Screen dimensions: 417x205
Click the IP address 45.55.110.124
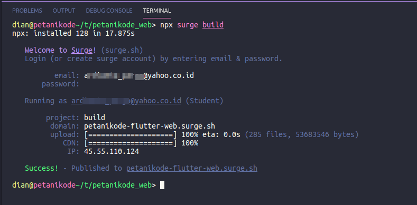(112, 152)
